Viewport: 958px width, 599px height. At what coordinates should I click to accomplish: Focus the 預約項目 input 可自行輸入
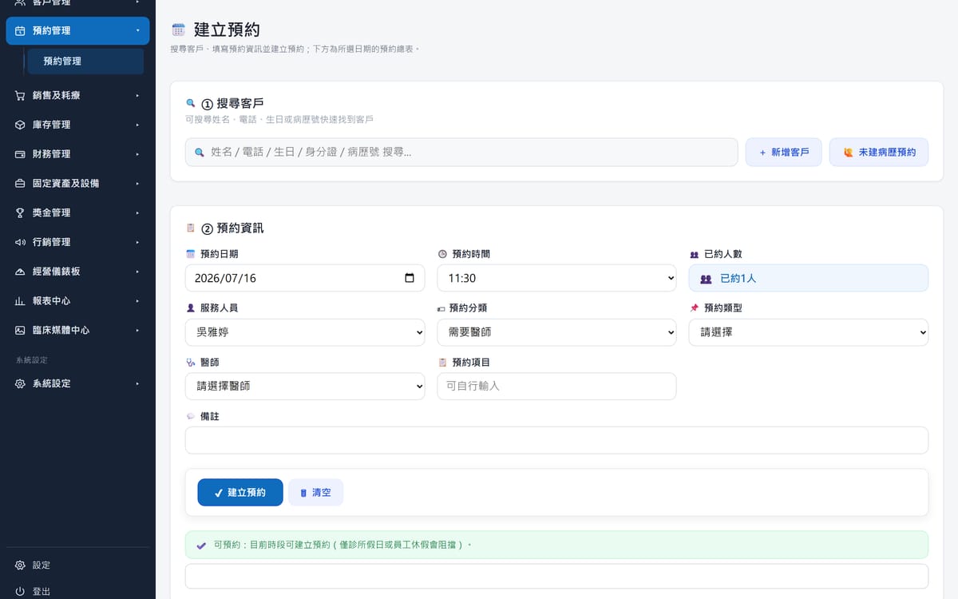point(556,387)
